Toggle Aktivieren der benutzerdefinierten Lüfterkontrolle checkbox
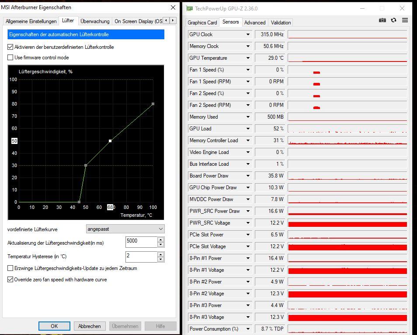The width and height of the screenshot is (417, 335). coord(10,47)
